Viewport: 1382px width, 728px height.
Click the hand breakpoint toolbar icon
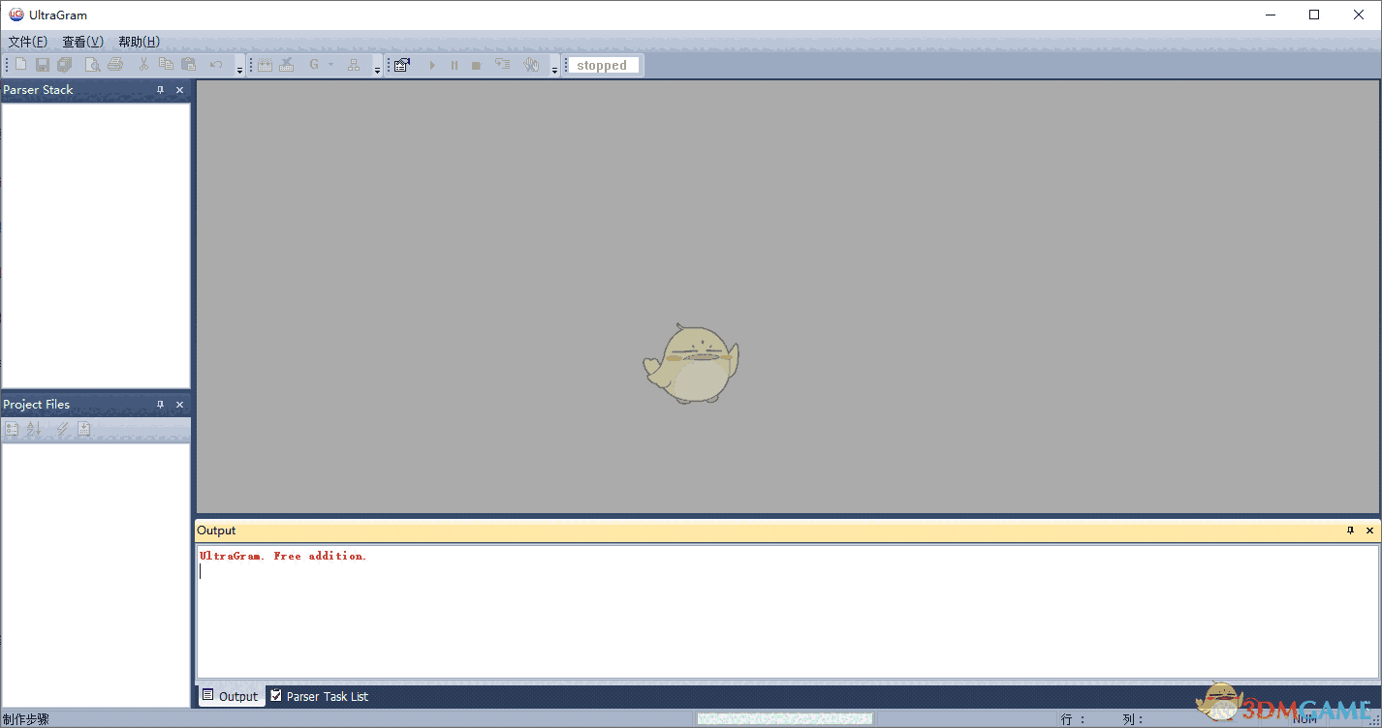531,65
